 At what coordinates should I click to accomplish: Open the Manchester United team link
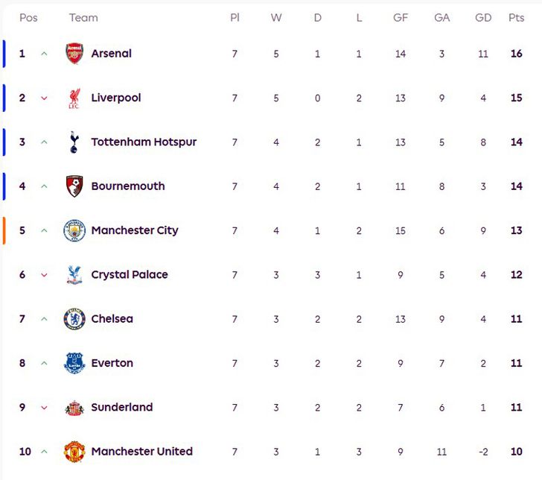(x=141, y=452)
